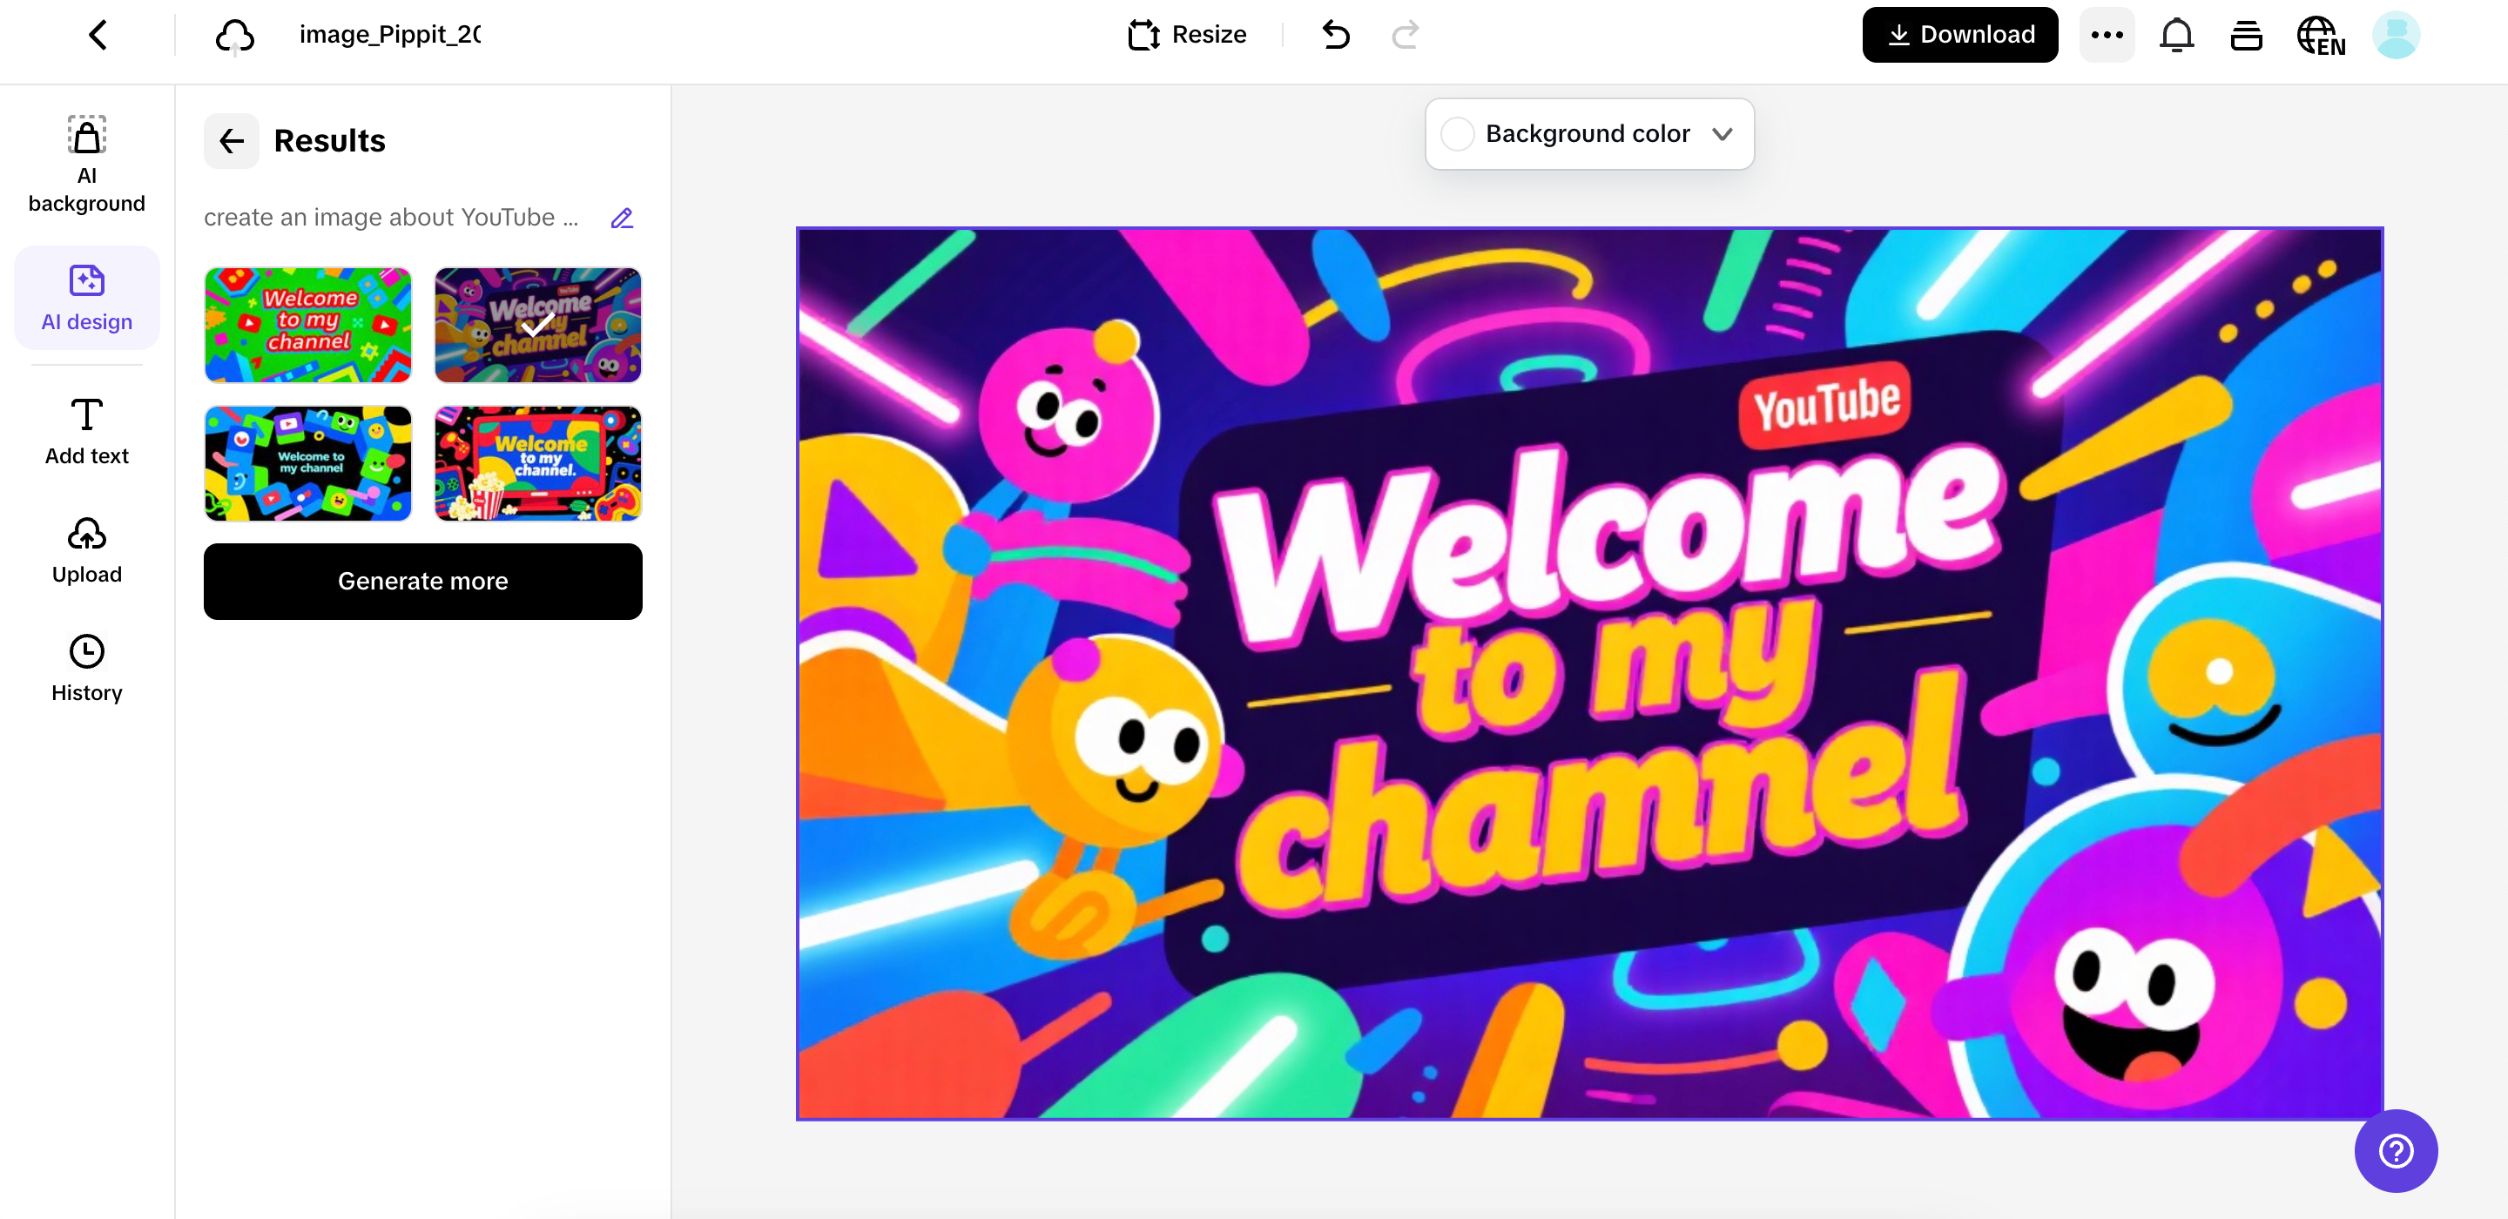Open the layers stack icon
This screenshot has width=2508, height=1219.
tap(2246, 35)
